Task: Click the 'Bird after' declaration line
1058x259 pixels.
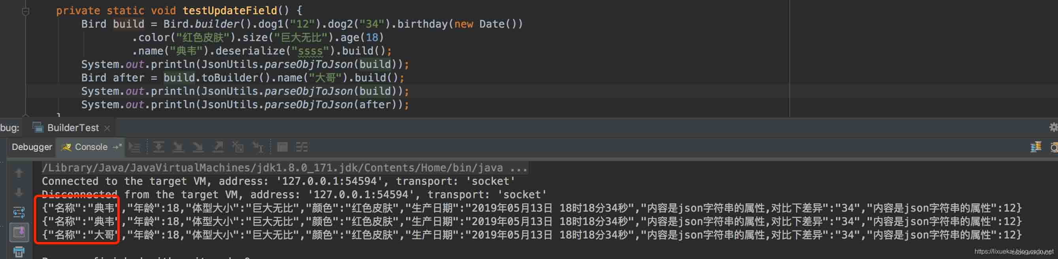Action: point(242,77)
